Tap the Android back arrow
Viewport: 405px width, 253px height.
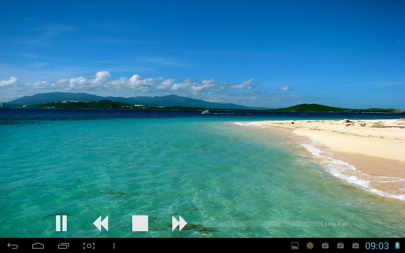click(13, 246)
